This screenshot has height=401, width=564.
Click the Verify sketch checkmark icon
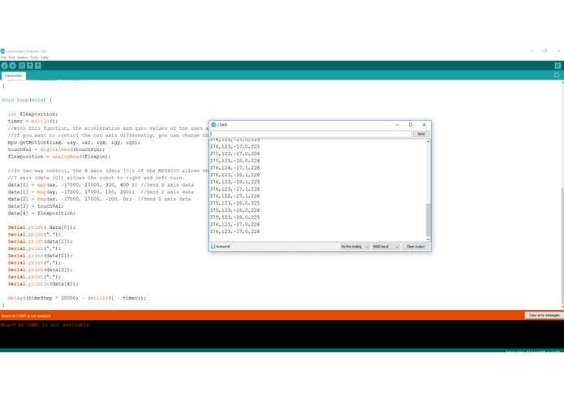point(4,66)
